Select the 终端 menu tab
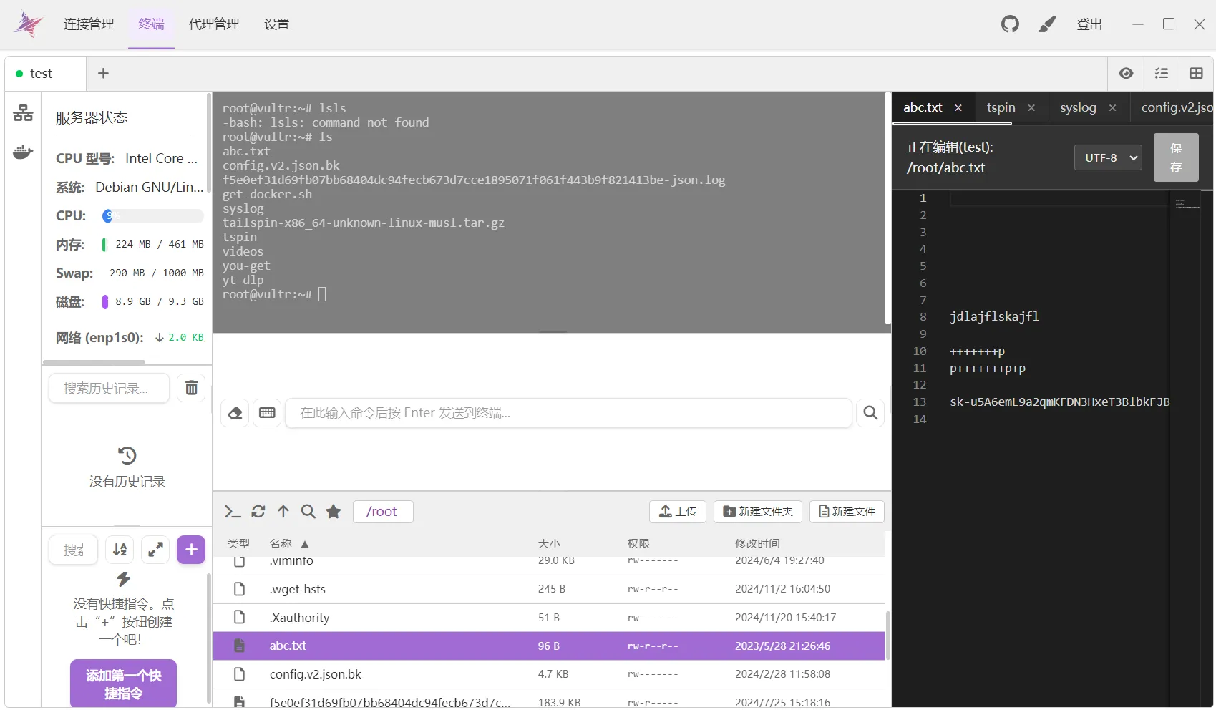1216x710 pixels. point(151,24)
